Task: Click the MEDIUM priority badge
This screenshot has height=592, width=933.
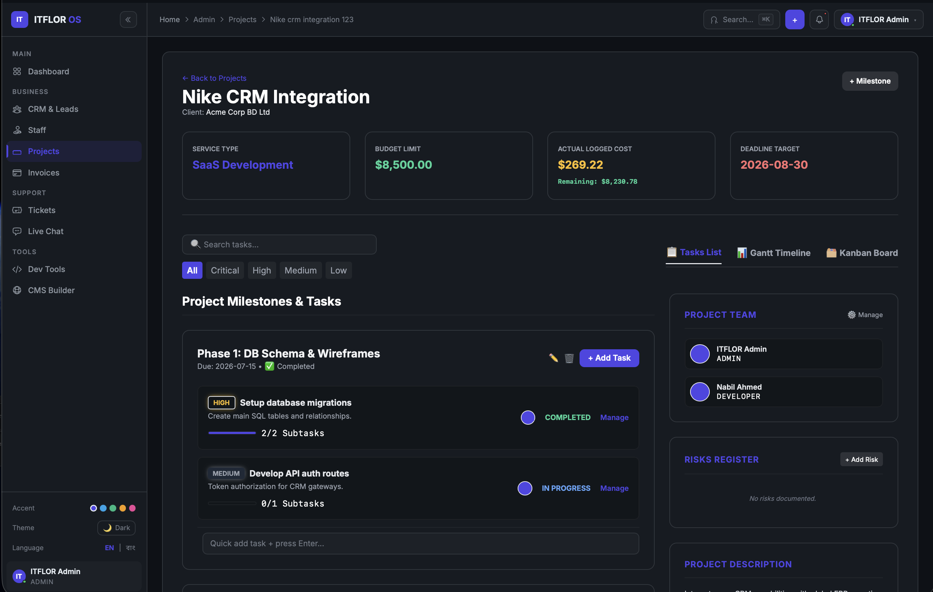Action: [x=226, y=473]
